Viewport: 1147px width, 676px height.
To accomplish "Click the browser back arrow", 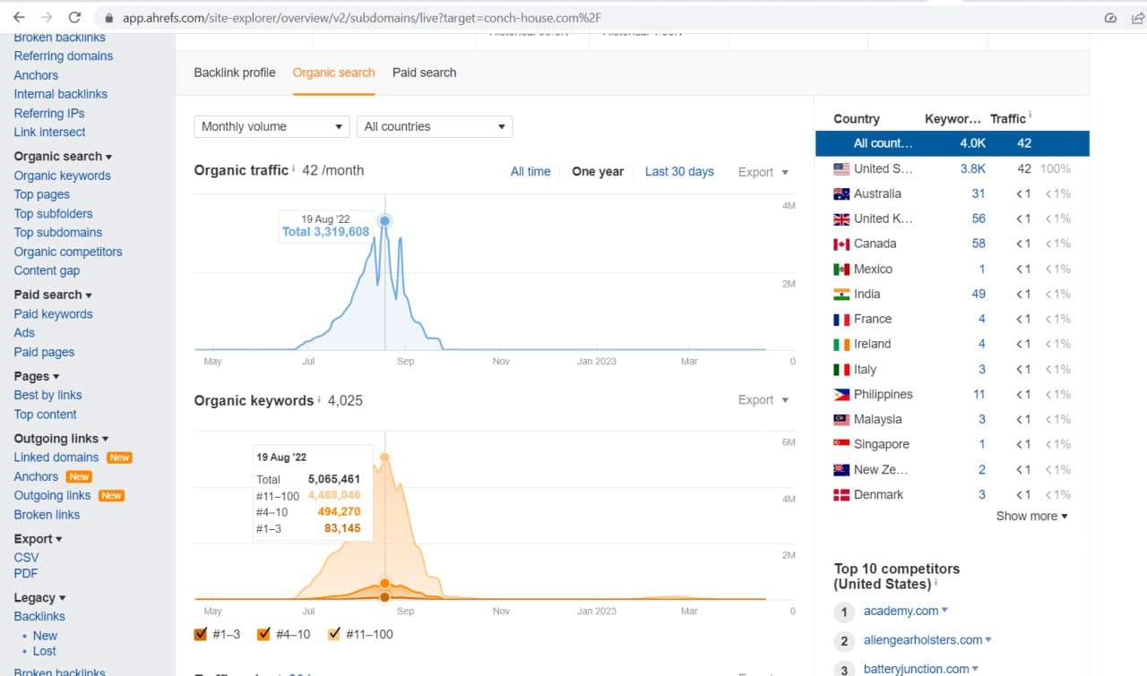I will [x=19, y=17].
